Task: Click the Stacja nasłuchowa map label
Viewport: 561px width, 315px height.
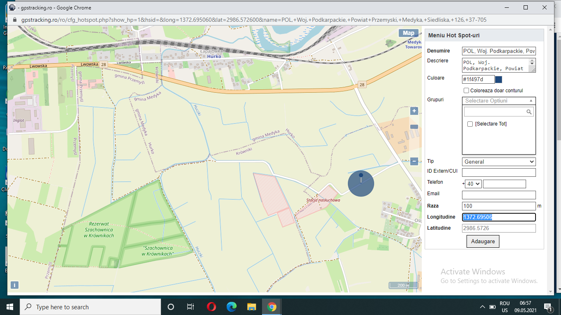Action: (323, 200)
